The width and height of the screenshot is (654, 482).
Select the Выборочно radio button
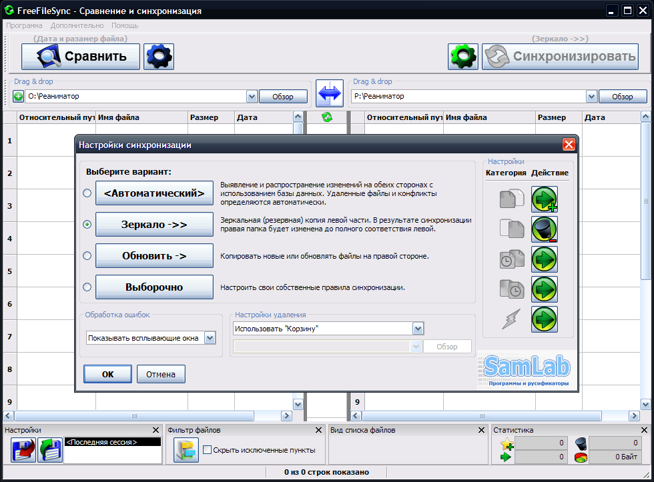(87, 287)
